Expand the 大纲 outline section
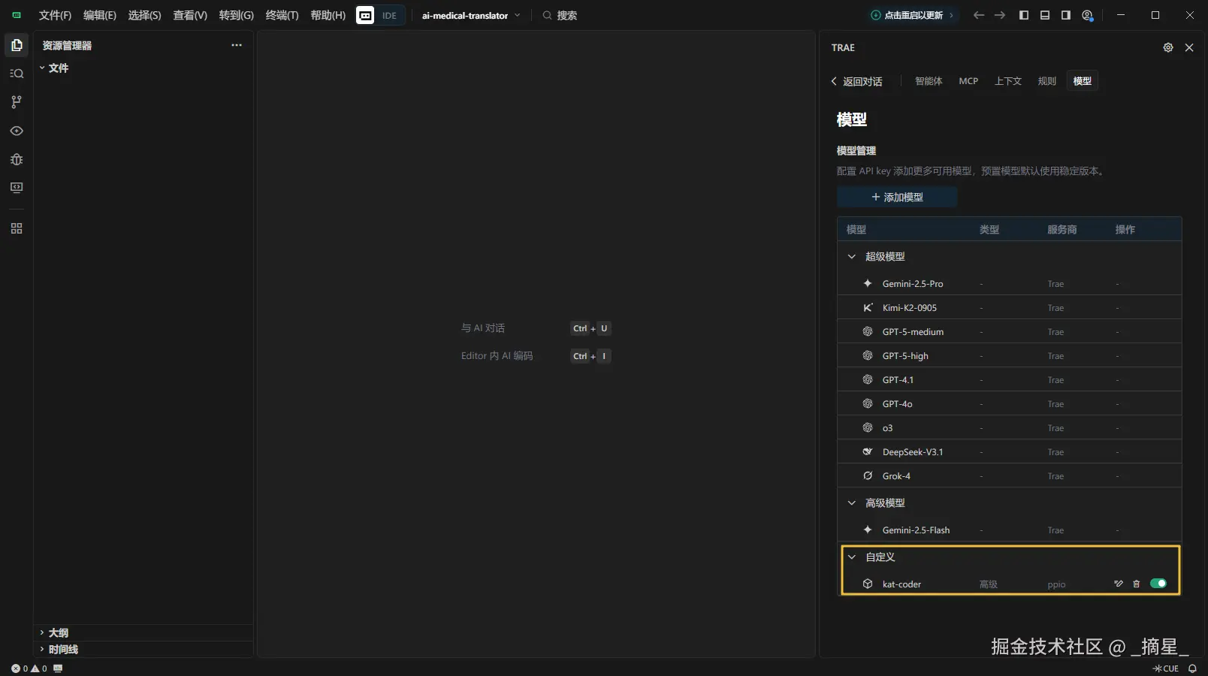 coord(53,632)
